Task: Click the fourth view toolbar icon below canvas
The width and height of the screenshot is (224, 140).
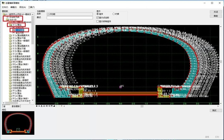Action: 44,106
